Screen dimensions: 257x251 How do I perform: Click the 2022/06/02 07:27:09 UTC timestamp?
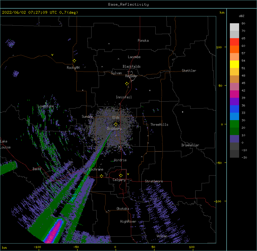[30, 13]
